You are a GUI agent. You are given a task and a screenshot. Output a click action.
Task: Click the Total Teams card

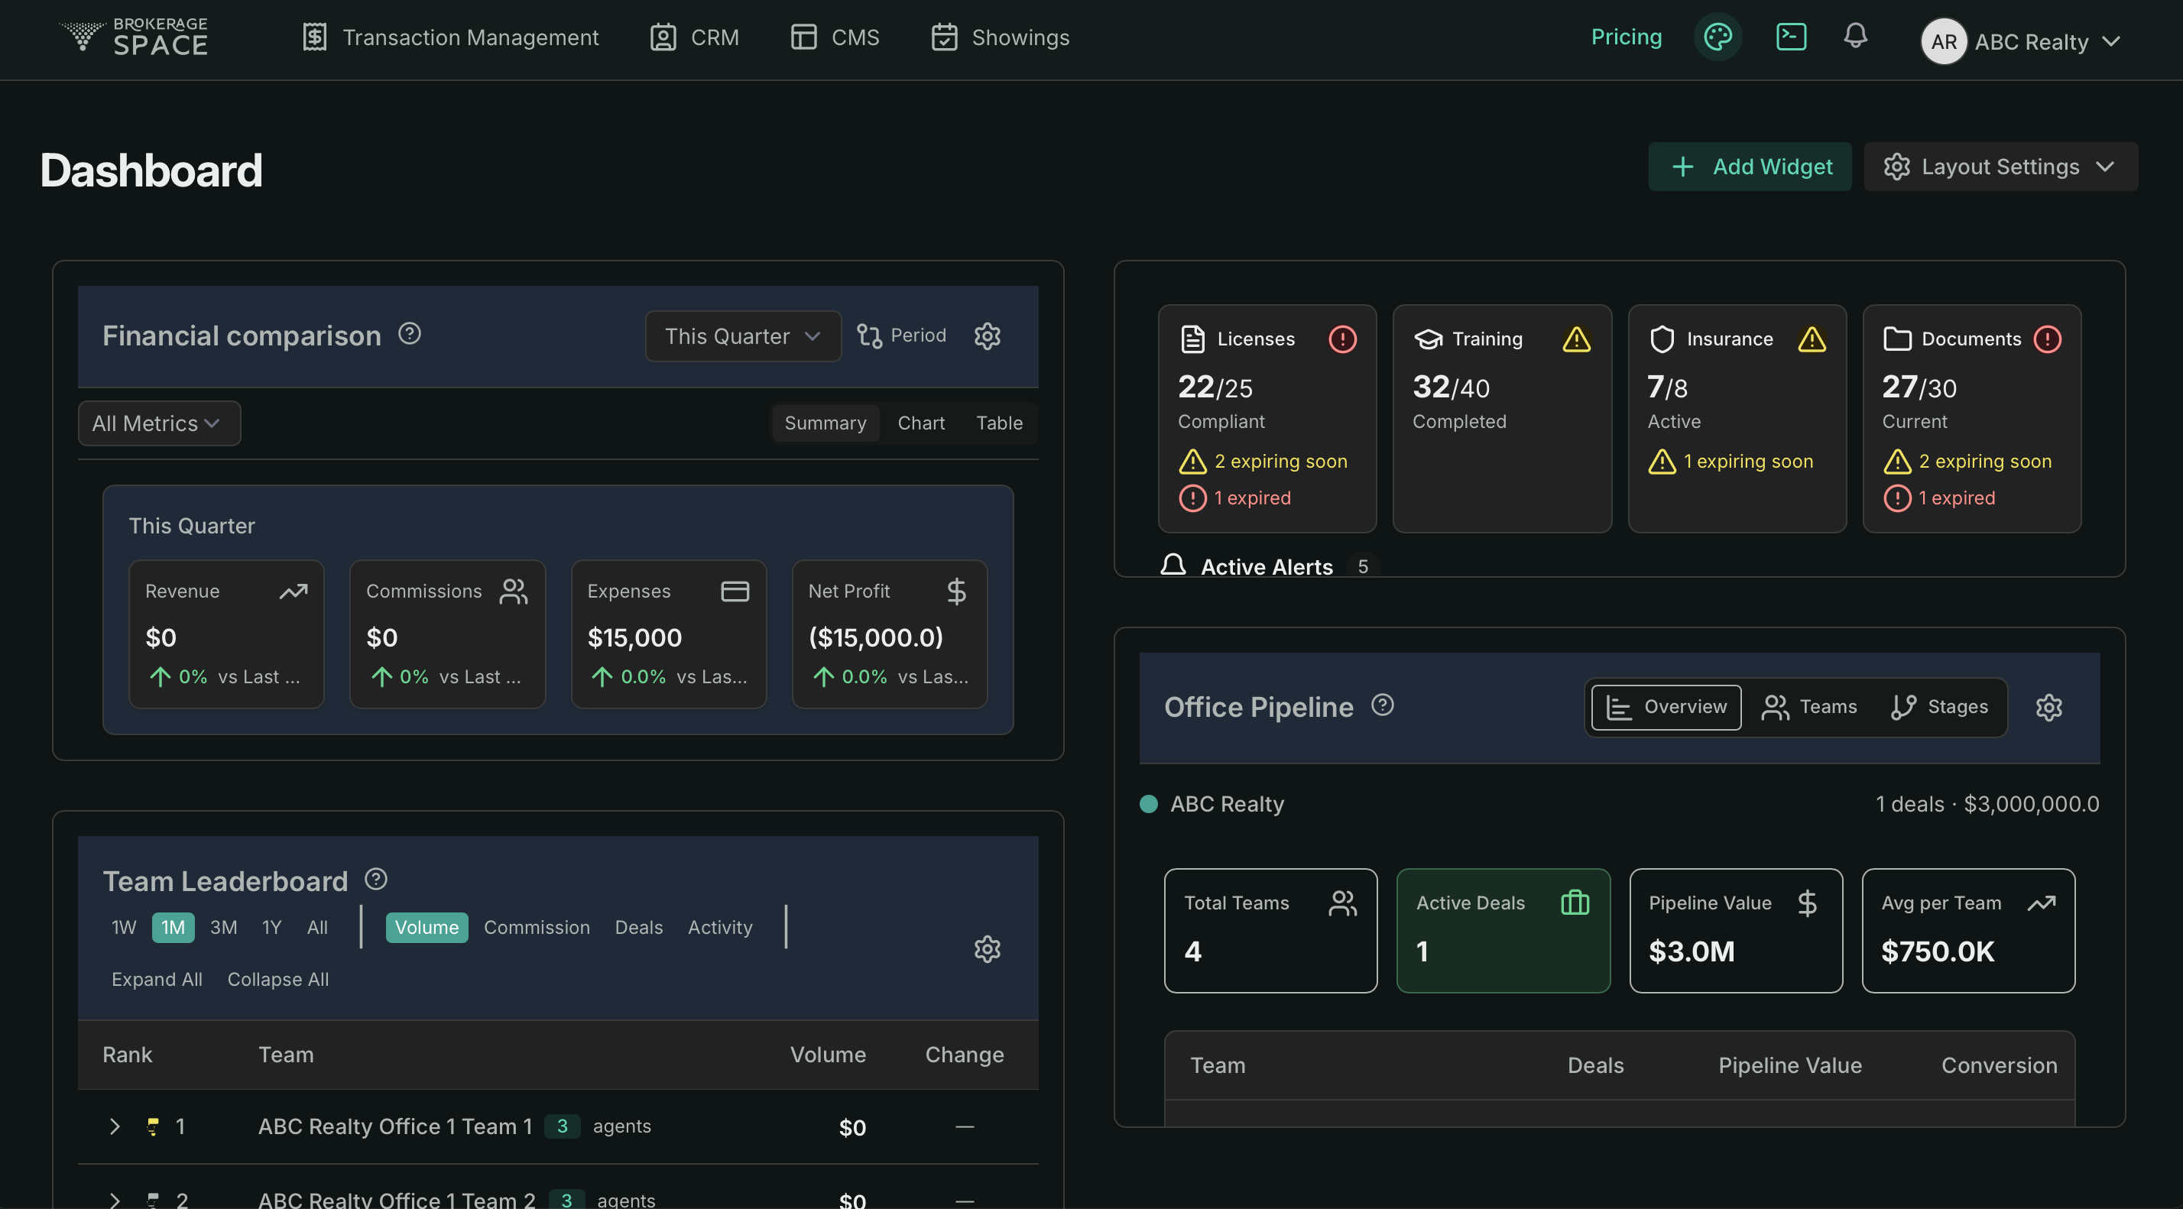(x=1270, y=930)
